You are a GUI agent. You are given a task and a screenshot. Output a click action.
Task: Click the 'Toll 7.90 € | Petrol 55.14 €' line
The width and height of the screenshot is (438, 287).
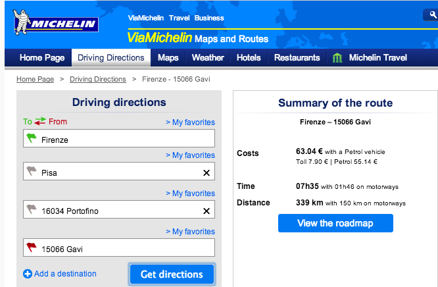pyautogui.click(x=337, y=162)
